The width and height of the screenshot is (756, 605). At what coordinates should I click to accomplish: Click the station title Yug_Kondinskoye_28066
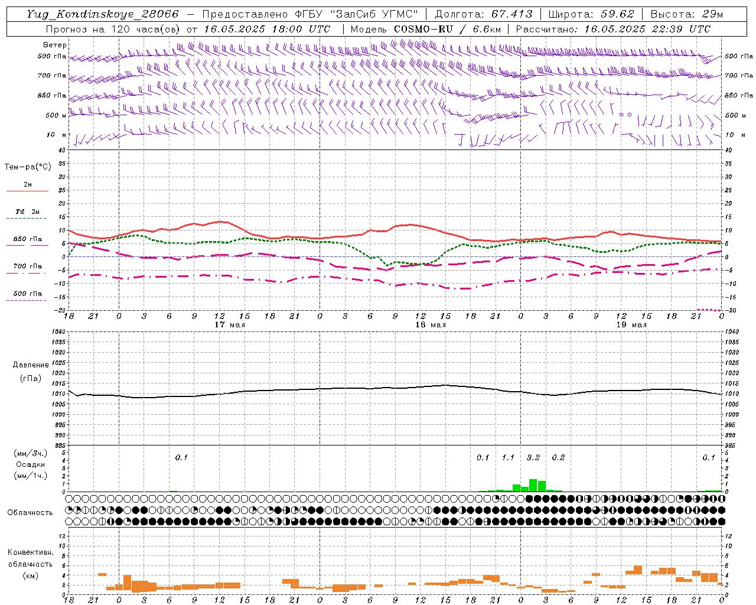pyautogui.click(x=103, y=14)
